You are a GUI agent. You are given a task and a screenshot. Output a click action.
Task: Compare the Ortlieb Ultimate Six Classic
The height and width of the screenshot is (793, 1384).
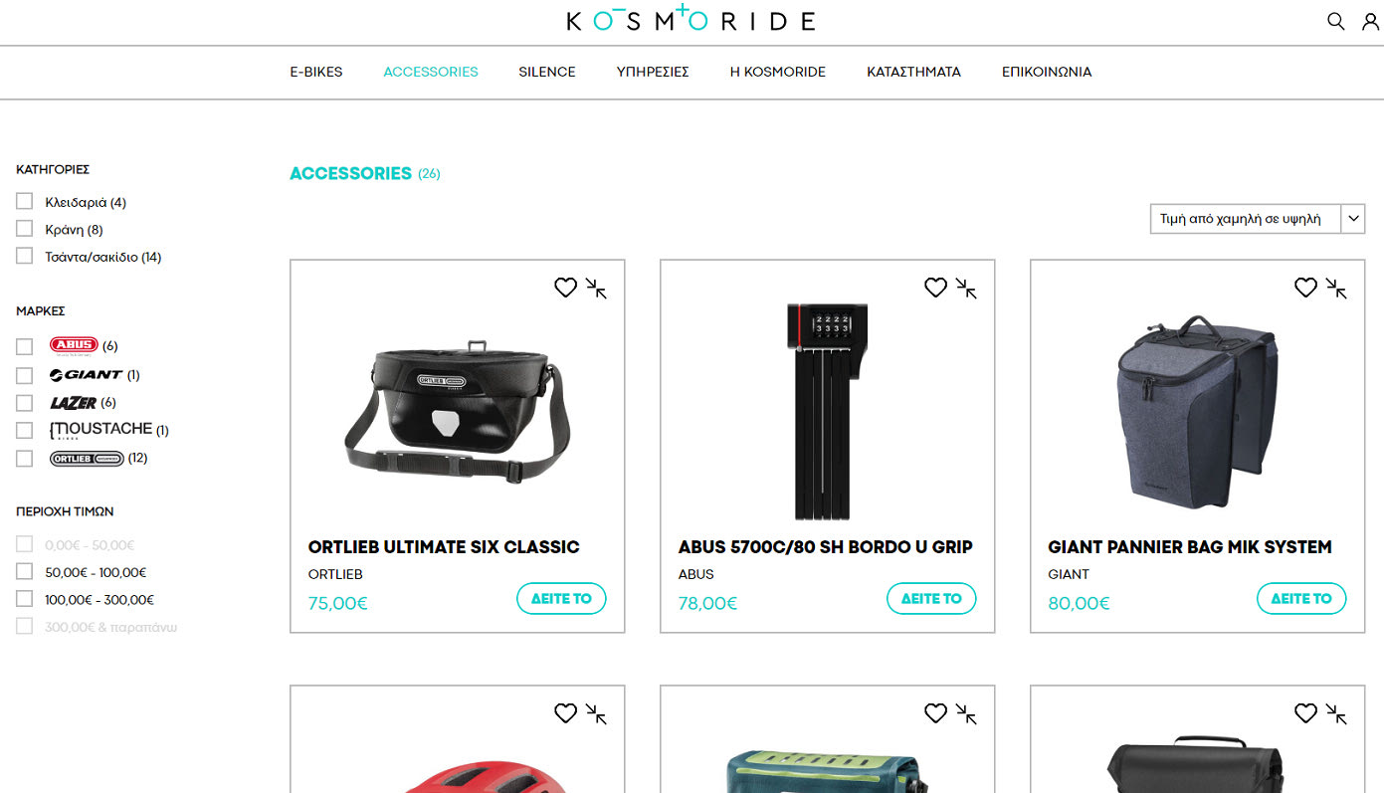click(x=596, y=288)
